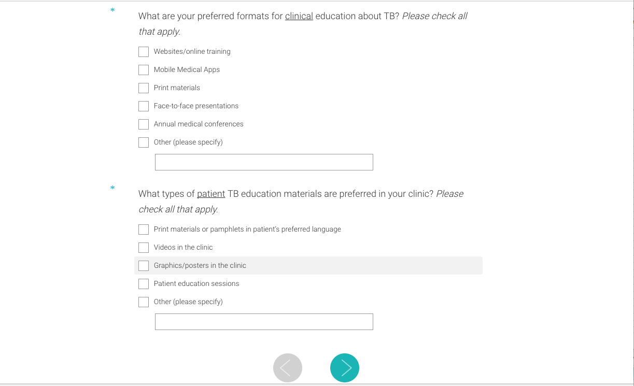Tick Graphics/posters in the clinic
This screenshot has height=386, width=634.
[144, 266]
